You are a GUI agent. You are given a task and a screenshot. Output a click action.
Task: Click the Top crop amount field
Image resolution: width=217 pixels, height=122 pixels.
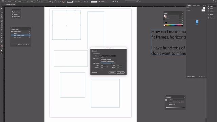point(103,65)
